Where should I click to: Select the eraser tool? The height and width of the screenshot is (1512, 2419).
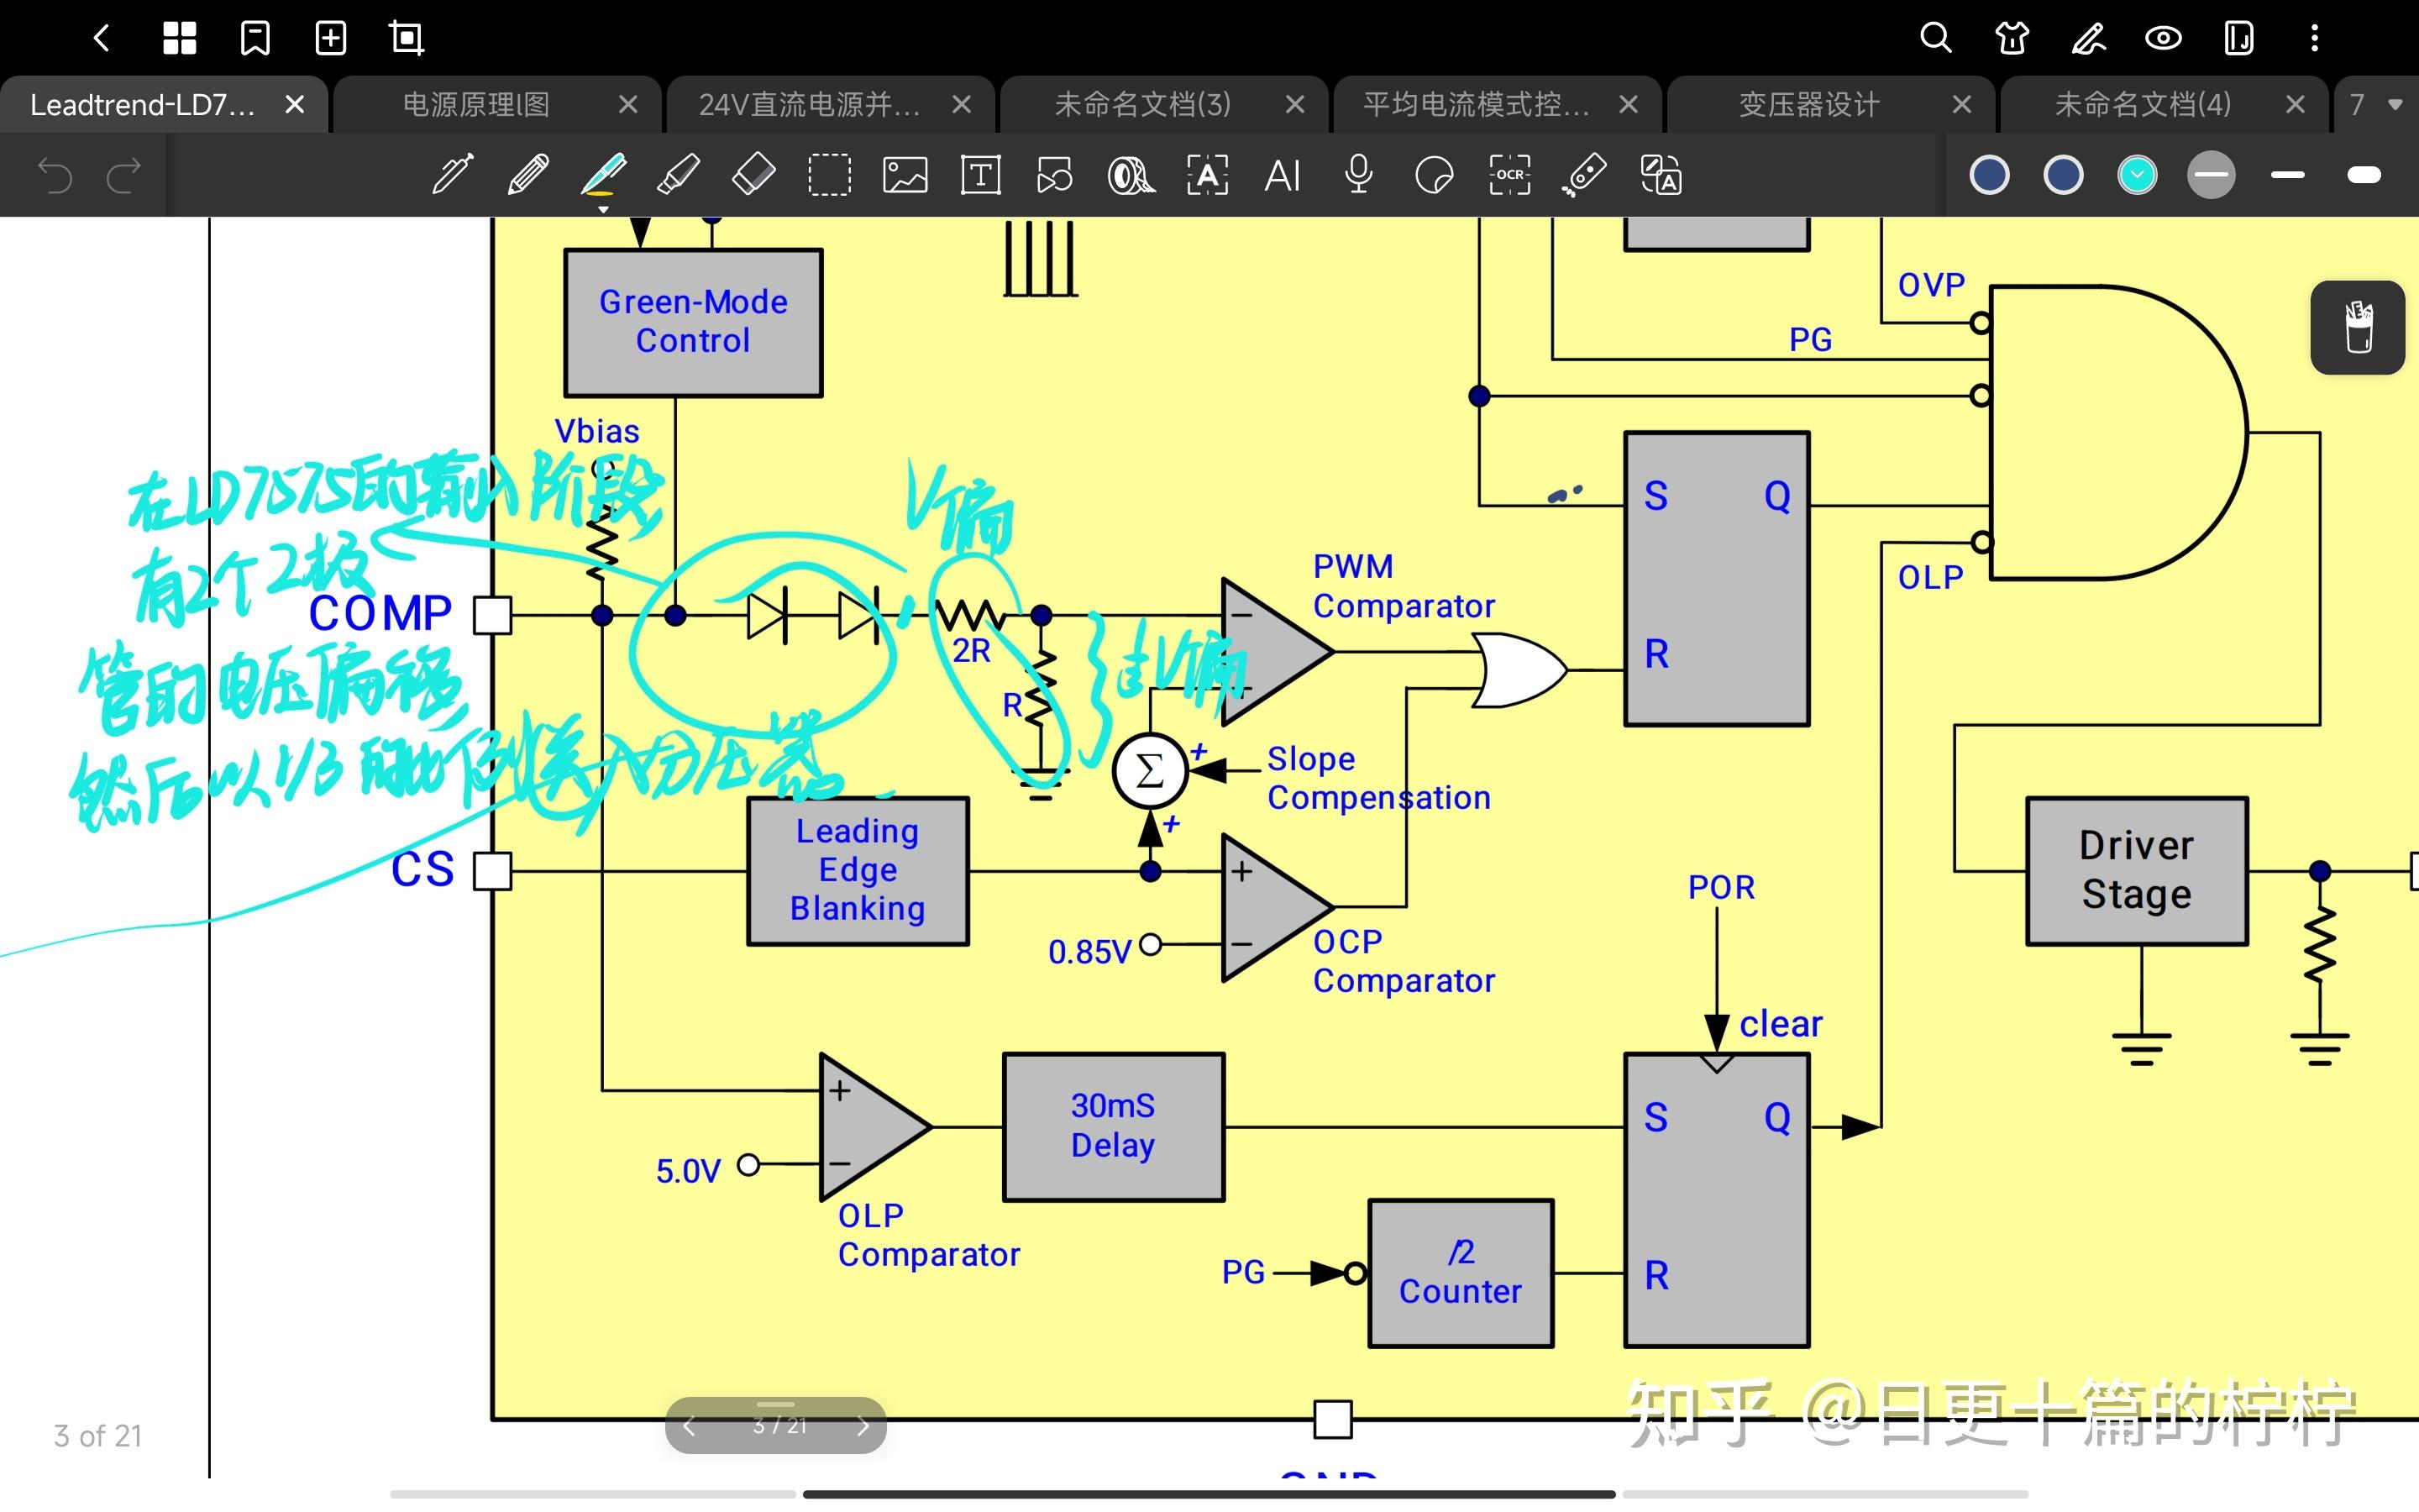(x=753, y=176)
